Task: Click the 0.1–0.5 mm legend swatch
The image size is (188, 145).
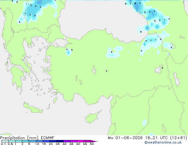Action: click(x=5, y=141)
